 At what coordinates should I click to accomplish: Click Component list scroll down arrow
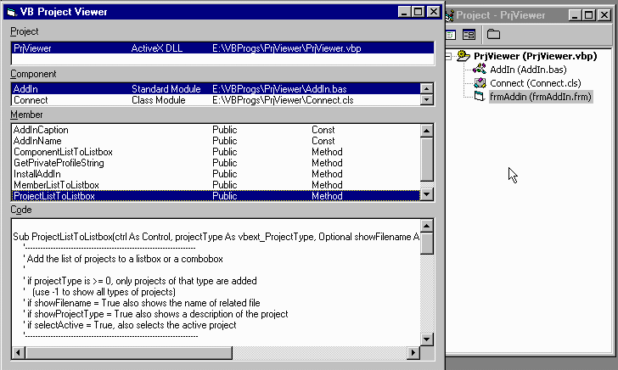[x=426, y=99]
